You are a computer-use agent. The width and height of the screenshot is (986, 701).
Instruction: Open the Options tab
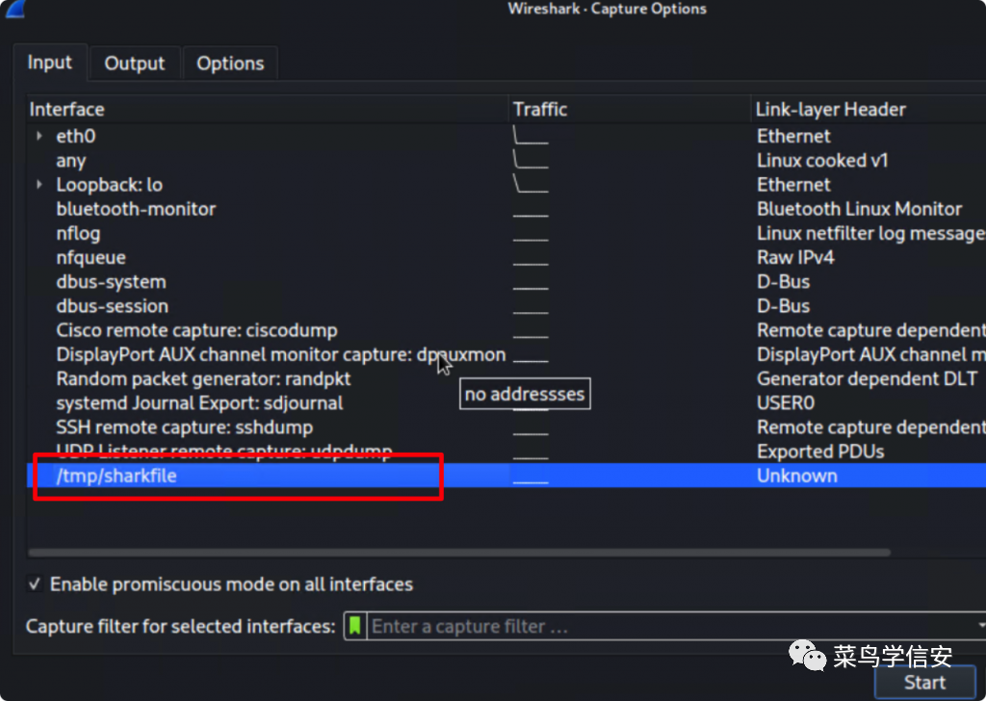tap(230, 64)
